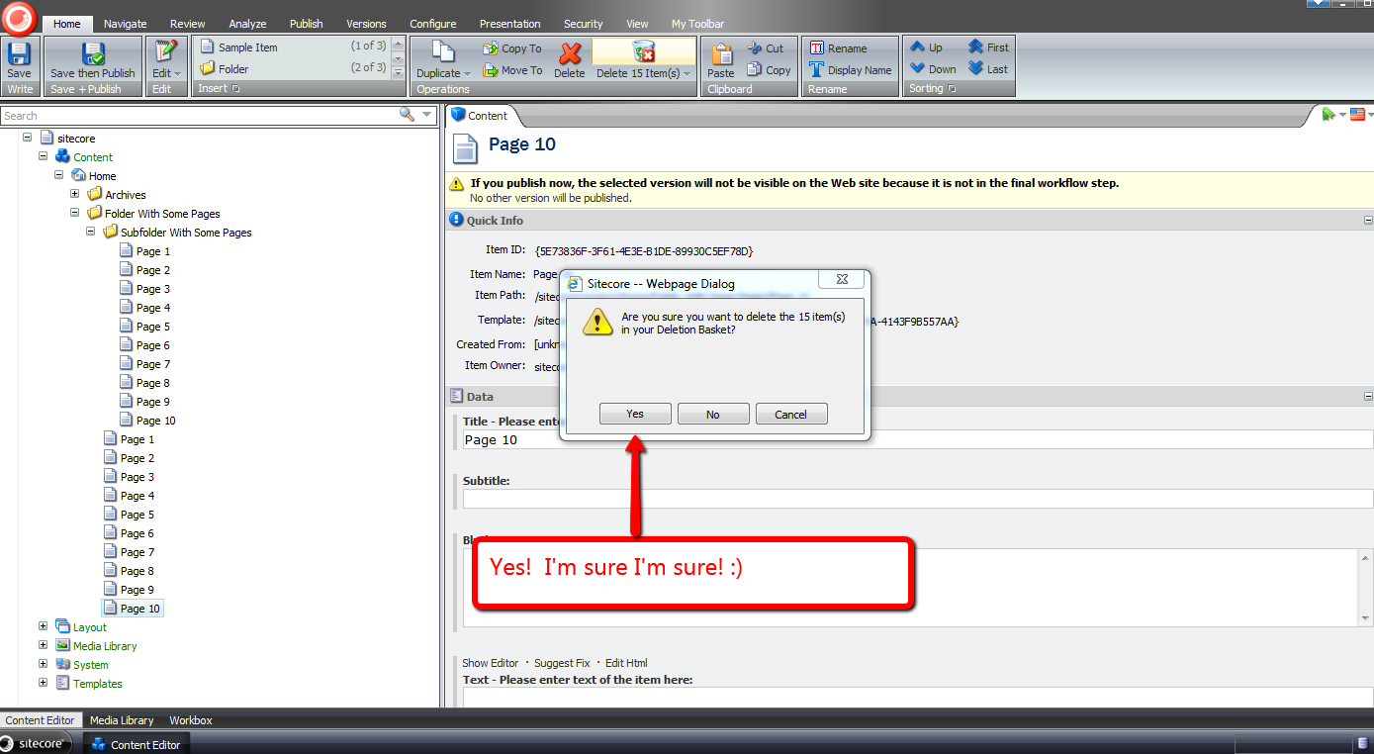This screenshot has height=754, width=1374.
Task: Click the Sitecore start button in taskbar
Action: coord(38,744)
